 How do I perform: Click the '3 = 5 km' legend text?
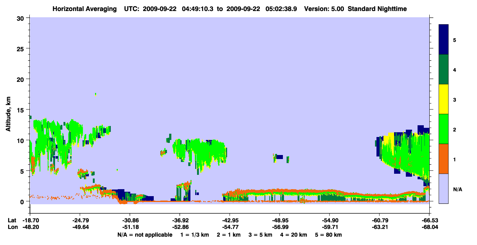pyautogui.click(x=260, y=235)
